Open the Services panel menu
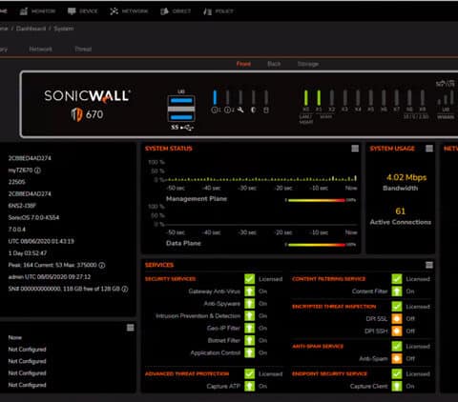The height and width of the screenshot is (402, 458). coord(429,265)
